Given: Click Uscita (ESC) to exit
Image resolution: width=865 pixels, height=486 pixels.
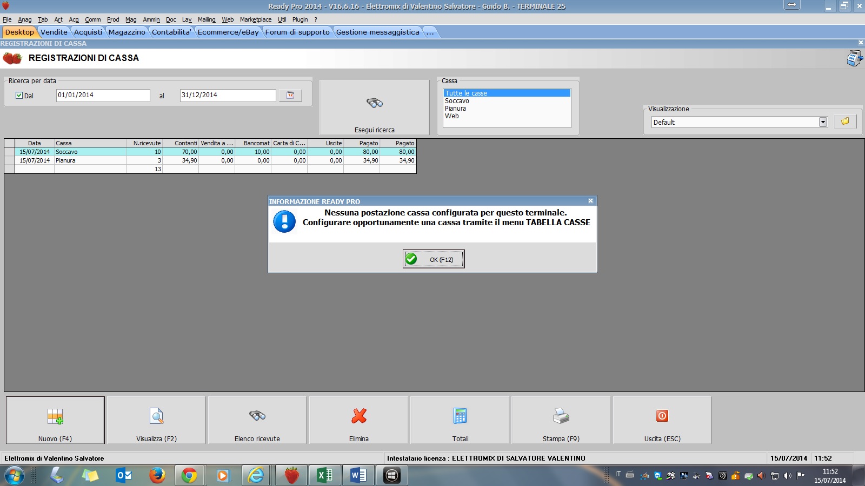Looking at the screenshot, I should (x=662, y=420).
